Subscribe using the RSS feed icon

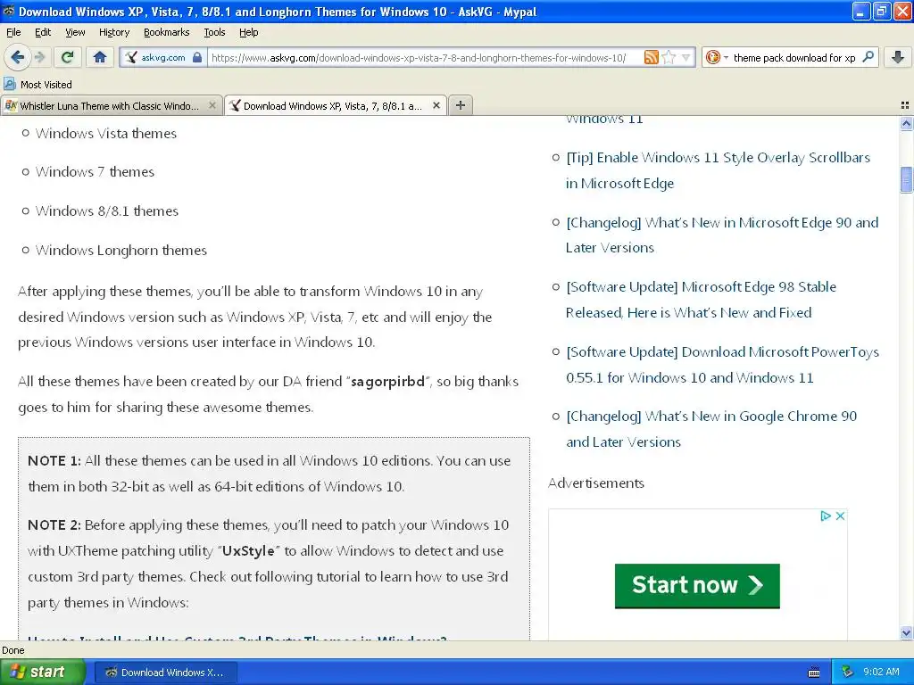tap(651, 57)
